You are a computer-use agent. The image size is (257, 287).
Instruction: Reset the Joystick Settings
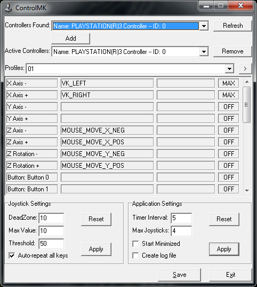[96, 219]
